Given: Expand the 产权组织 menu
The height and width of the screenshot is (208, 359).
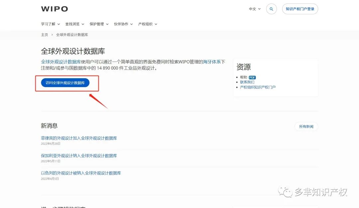Looking at the screenshot, I should point(148,24).
